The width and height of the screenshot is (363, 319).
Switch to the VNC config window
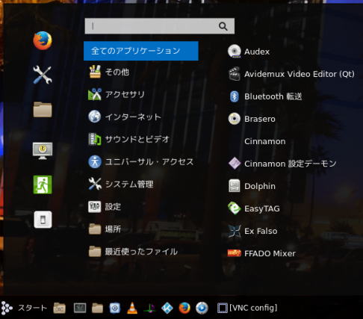[247, 308]
